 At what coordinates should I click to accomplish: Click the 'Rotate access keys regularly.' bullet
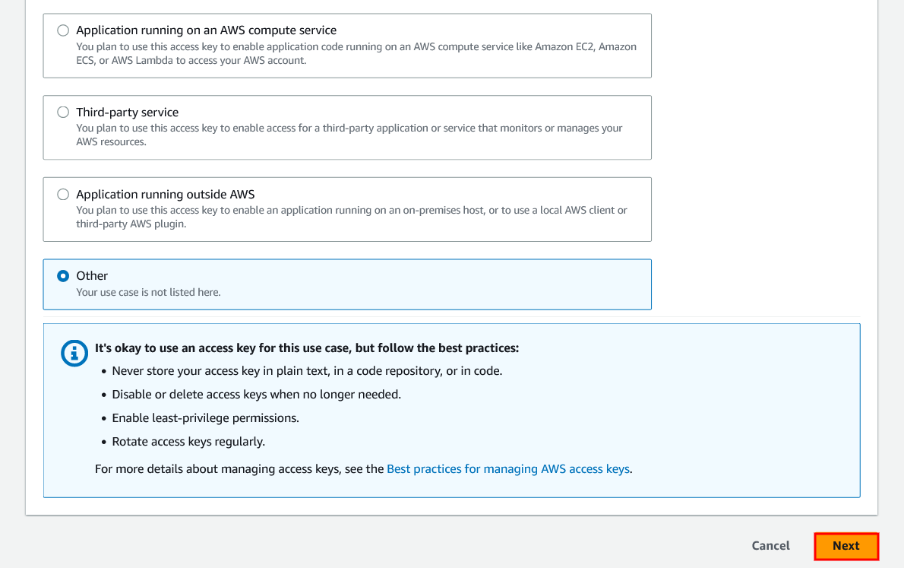[x=188, y=442]
